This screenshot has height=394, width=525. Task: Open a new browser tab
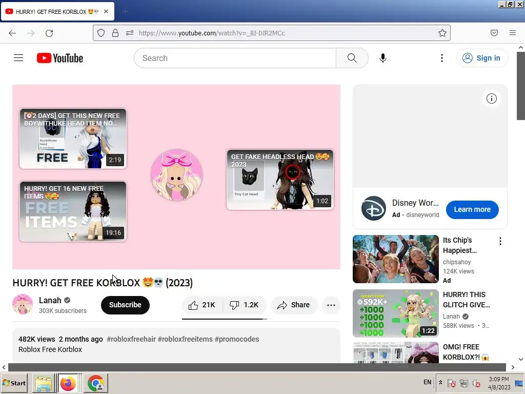click(125, 12)
